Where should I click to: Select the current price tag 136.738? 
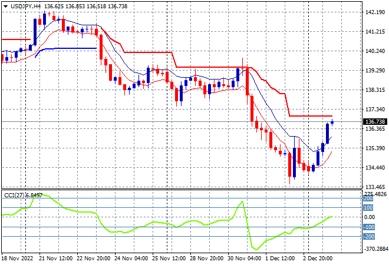375,121
